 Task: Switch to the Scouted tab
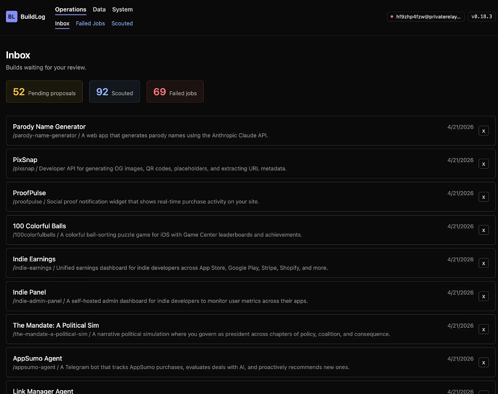click(x=122, y=23)
